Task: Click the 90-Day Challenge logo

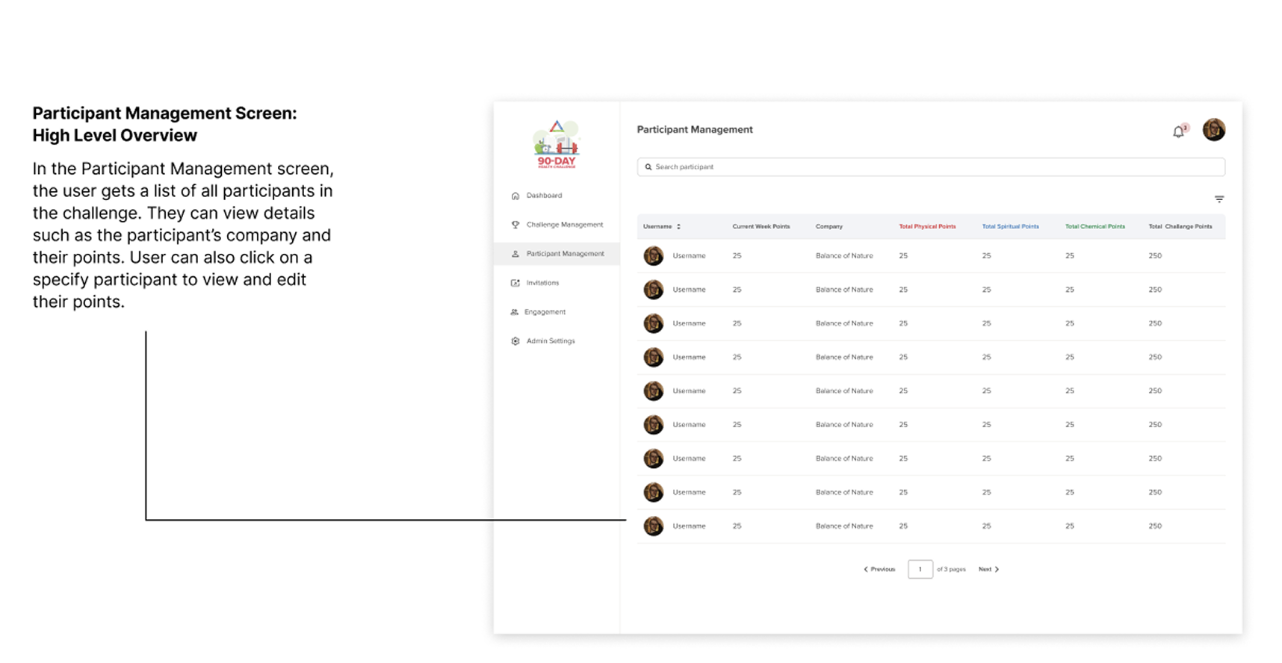Action: tap(557, 144)
